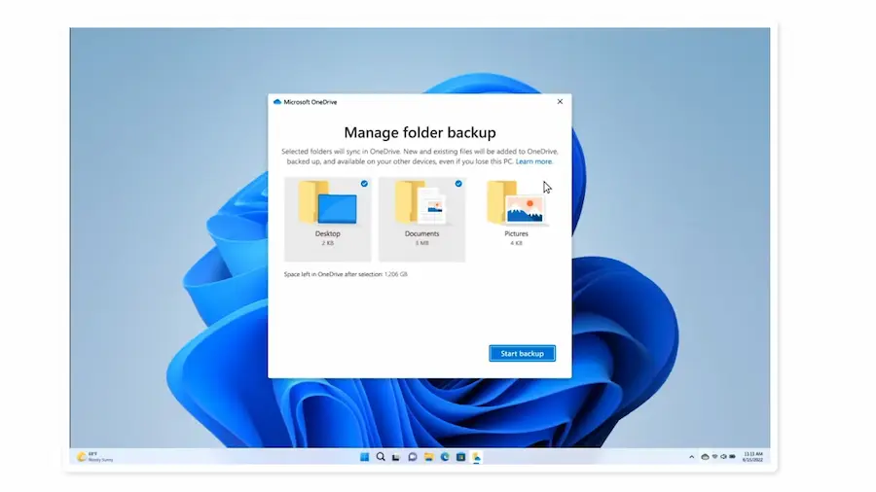The height and width of the screenshot is (492, 876).
Task: Click the battery icon in tray
Action: point(732,457)
